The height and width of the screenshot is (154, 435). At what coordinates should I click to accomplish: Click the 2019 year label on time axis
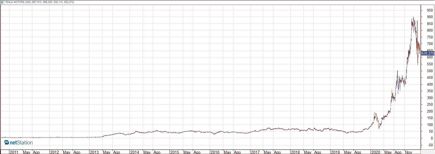point(335,152)
